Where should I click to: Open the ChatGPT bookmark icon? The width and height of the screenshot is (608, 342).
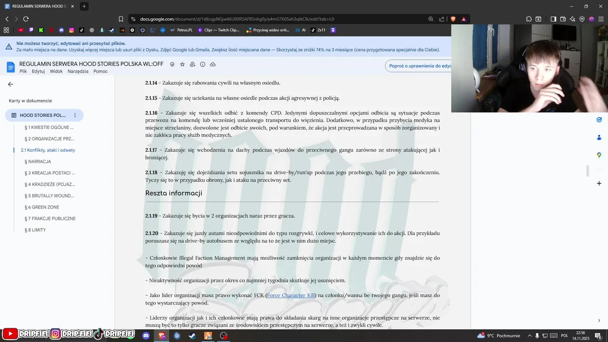[x=92, y=30]
